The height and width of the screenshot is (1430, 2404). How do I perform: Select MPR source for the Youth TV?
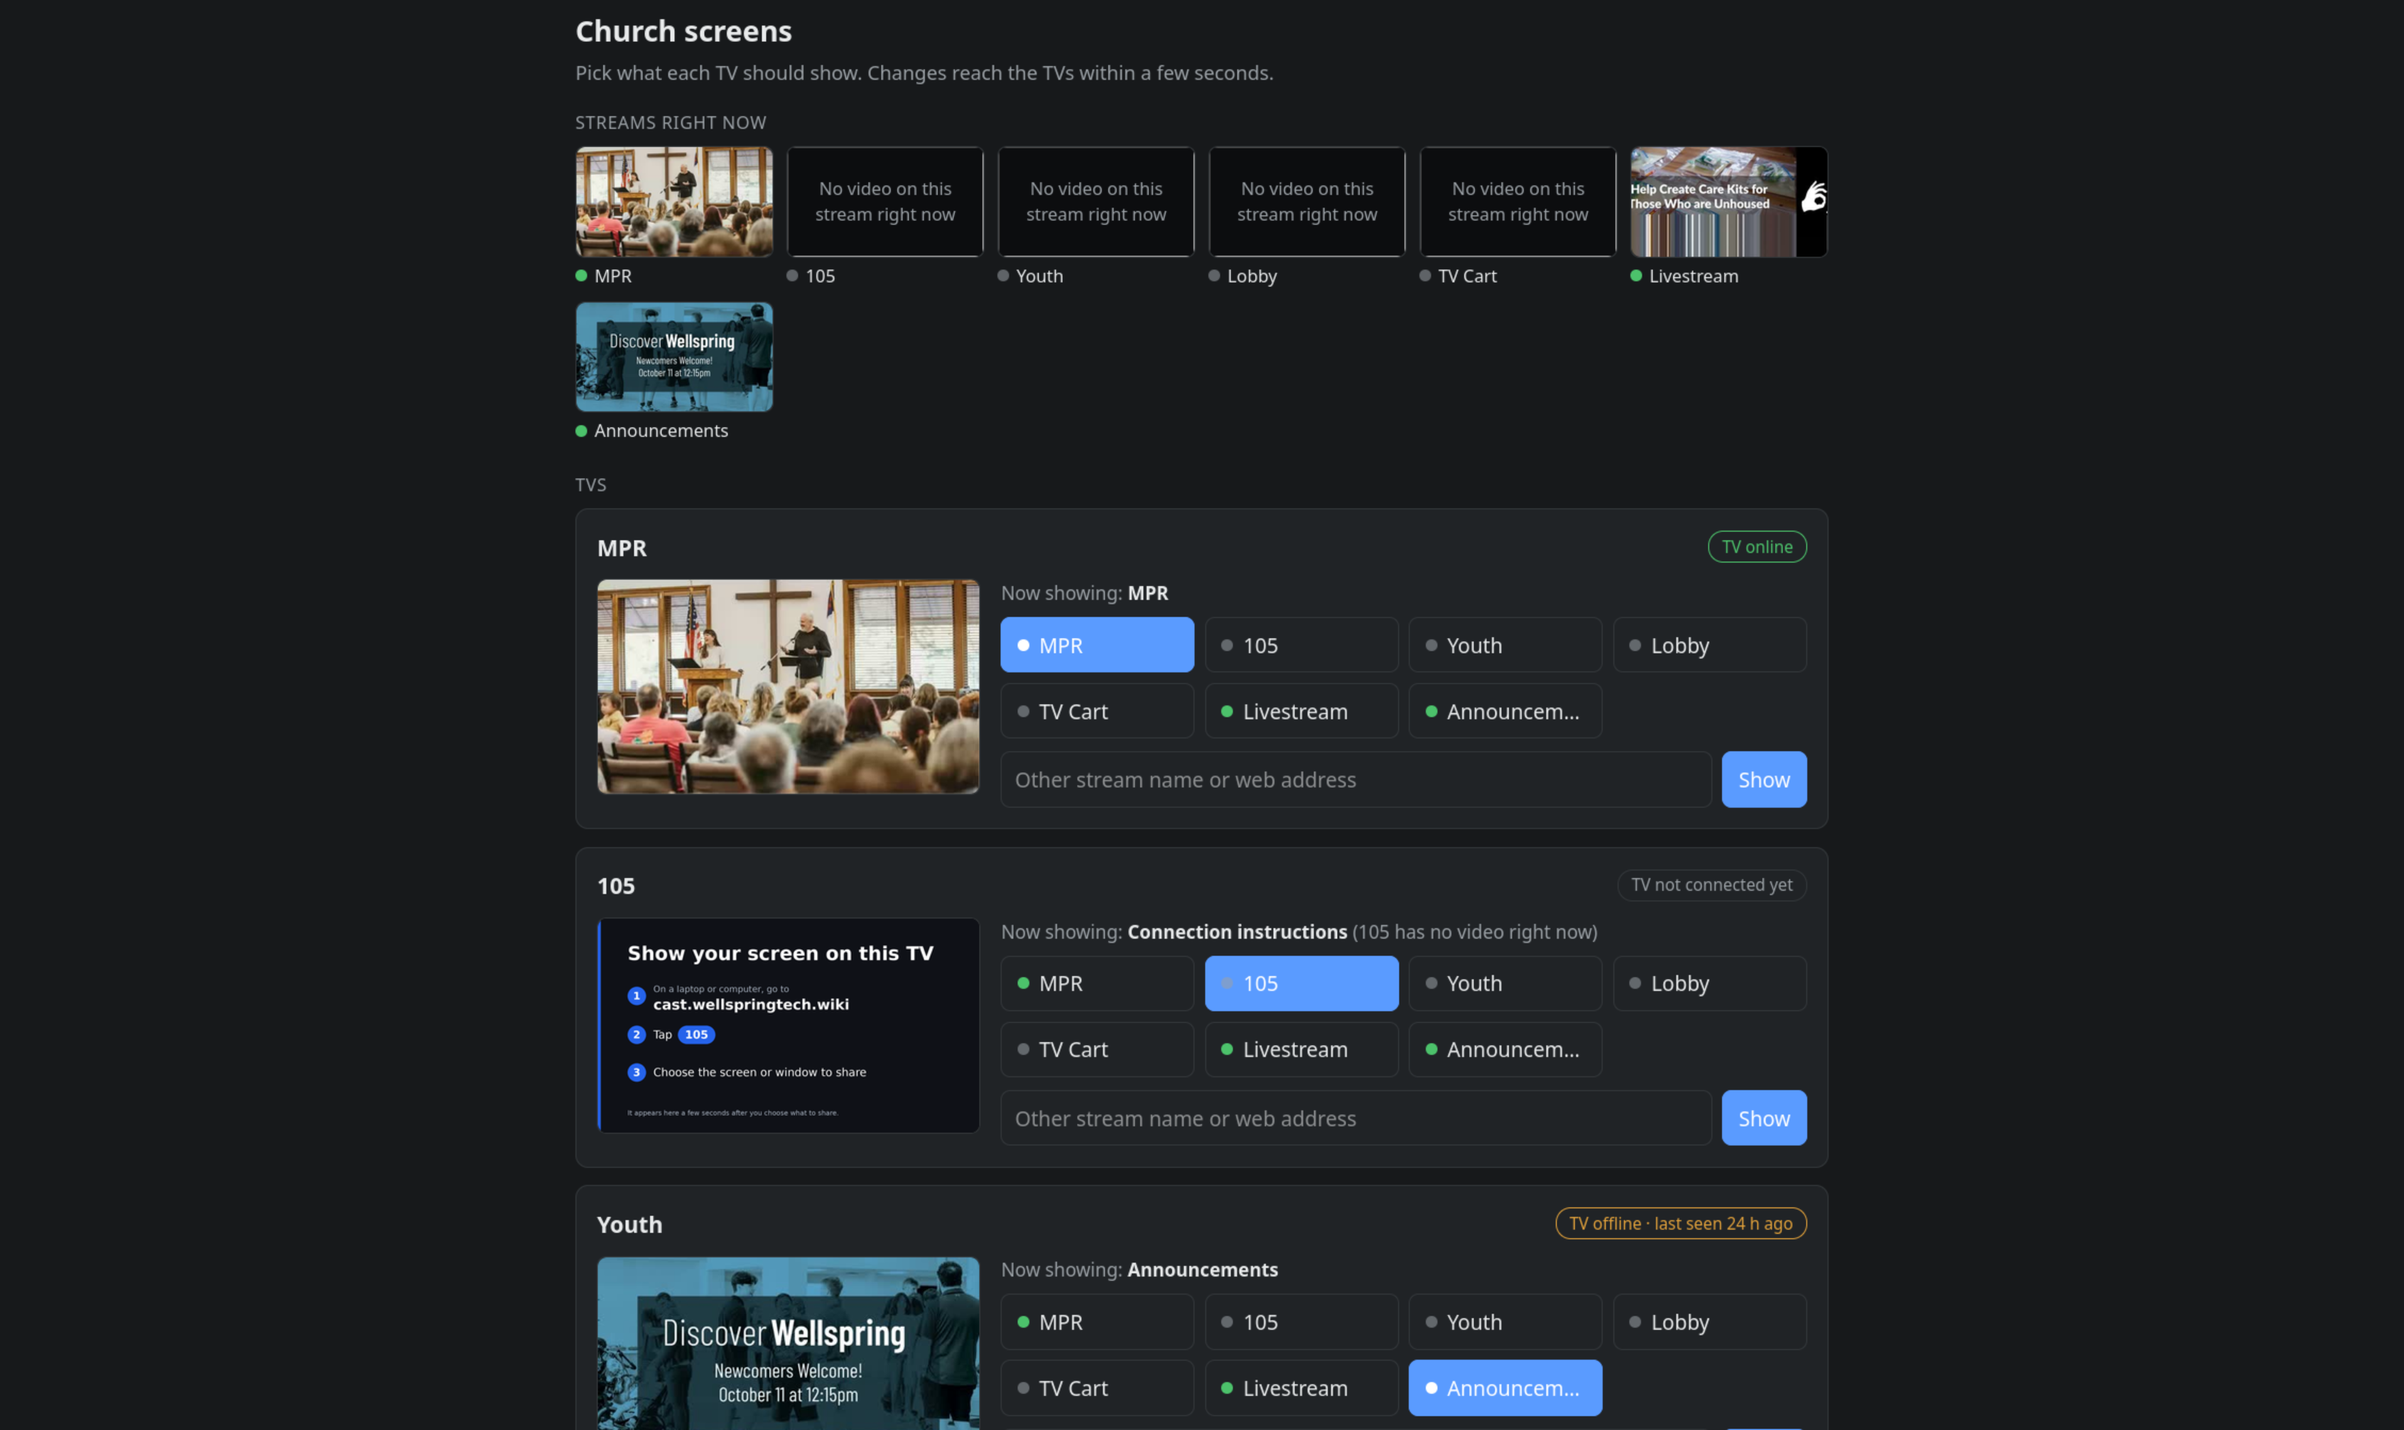coord(1096,1322)
